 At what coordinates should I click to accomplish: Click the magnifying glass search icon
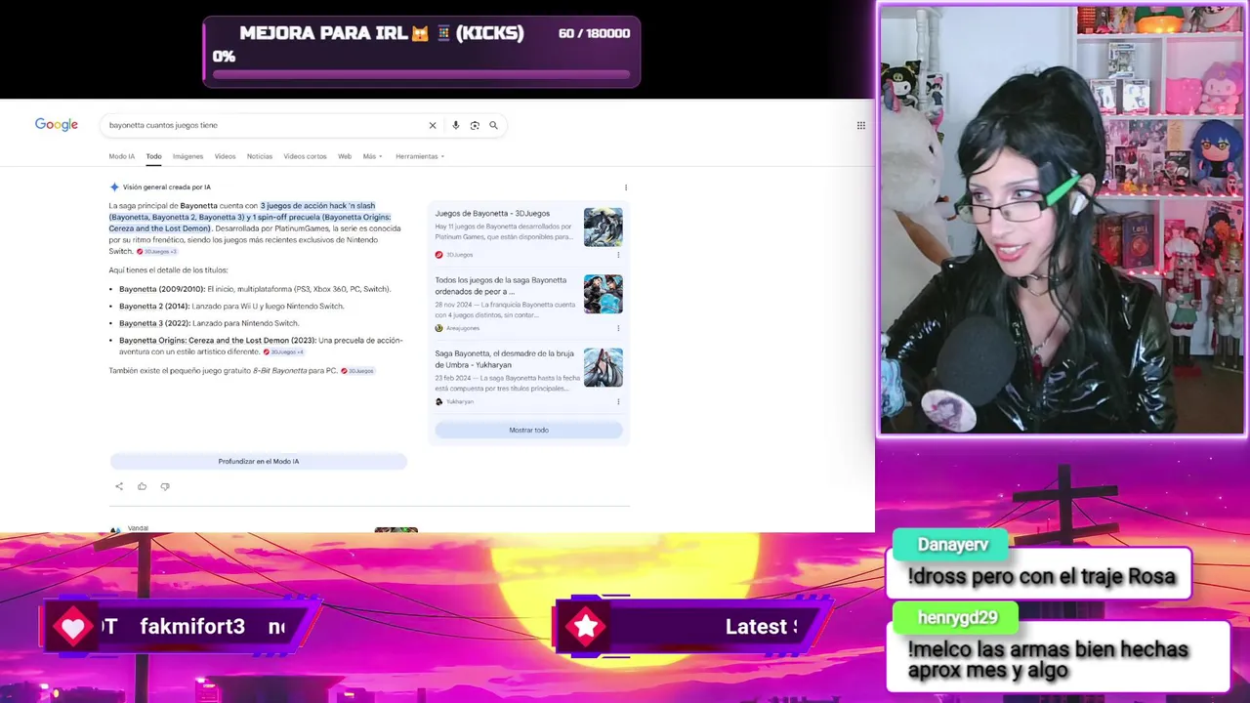click(x=493, y=125)
